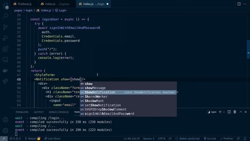Click the StyleForm tag on line 47

point(45,75)
